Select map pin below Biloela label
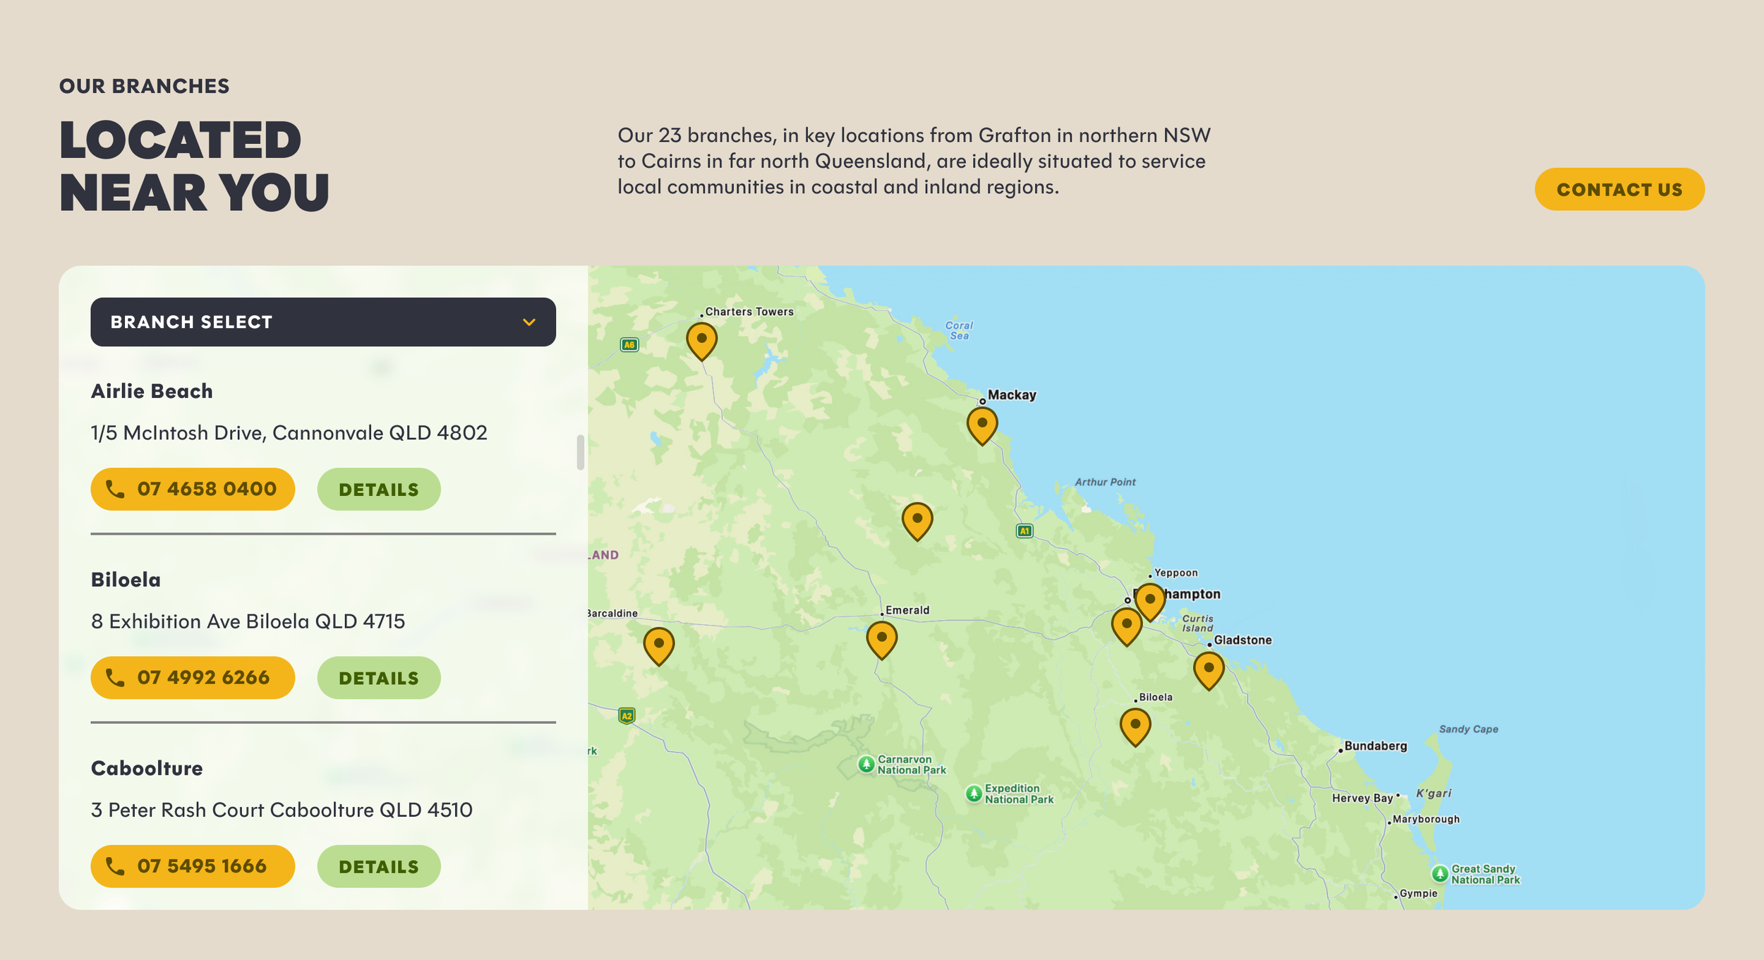This screenshot has height=960, width=1764. [x=1135, y=726]
